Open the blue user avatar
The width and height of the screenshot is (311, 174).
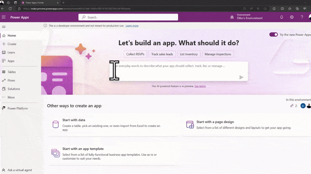coord(303,106)
